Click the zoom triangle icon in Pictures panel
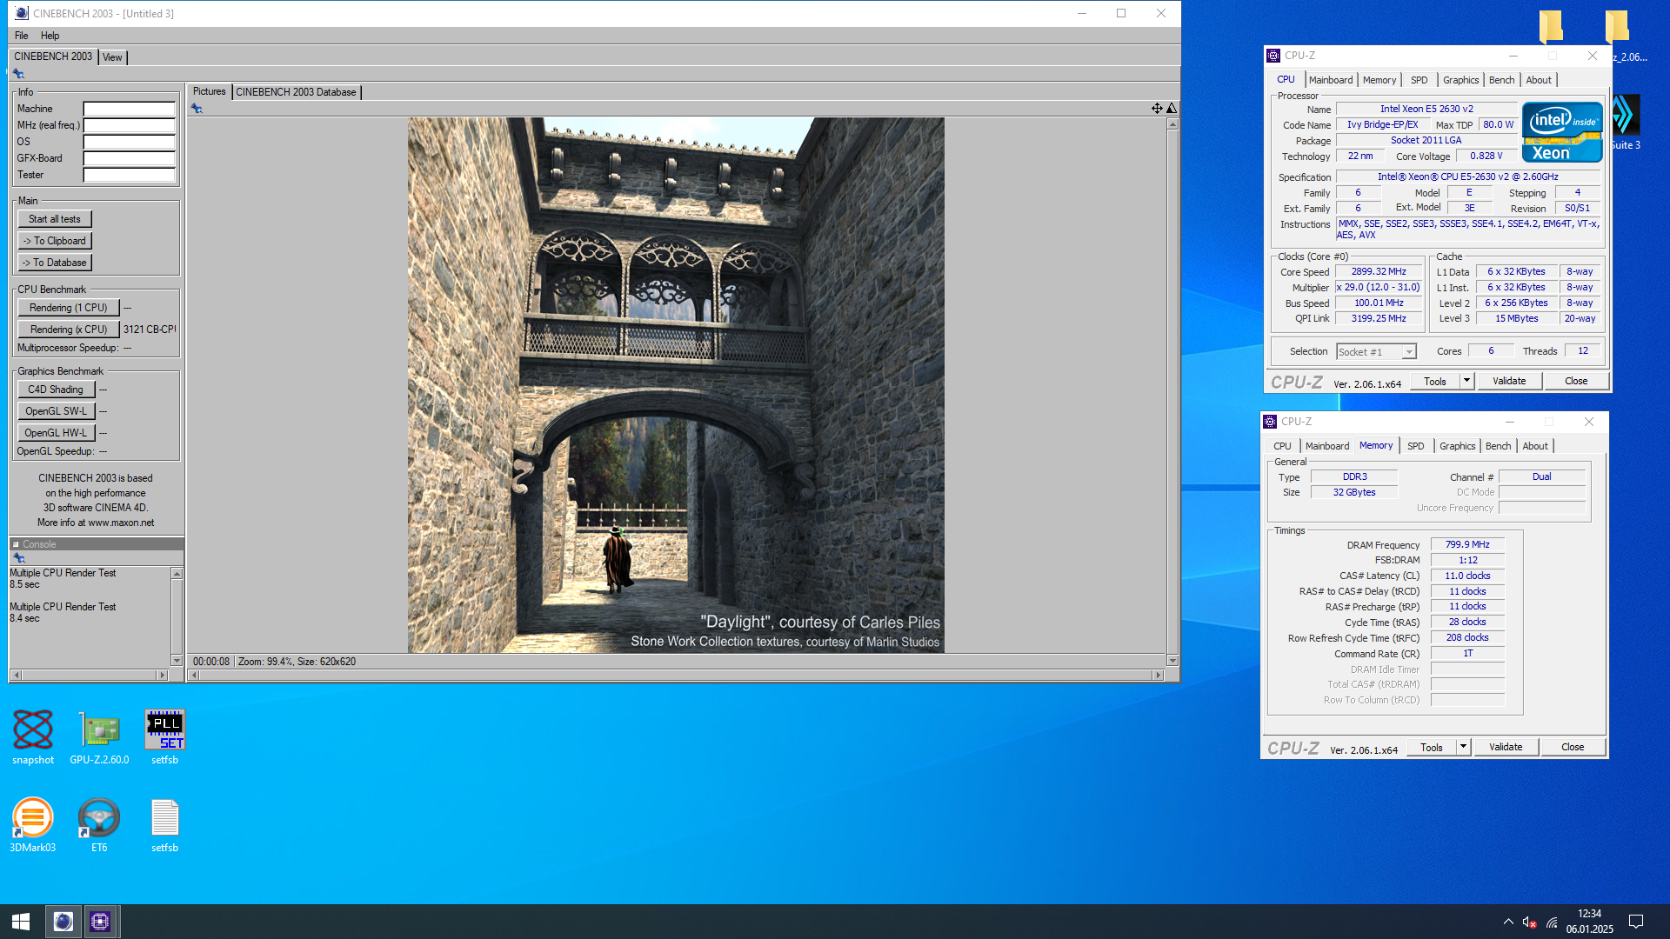 [1172, 109]
